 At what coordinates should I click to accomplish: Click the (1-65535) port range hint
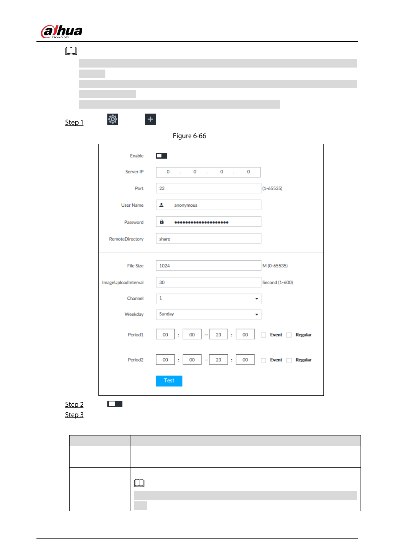[x=272, y=188]
